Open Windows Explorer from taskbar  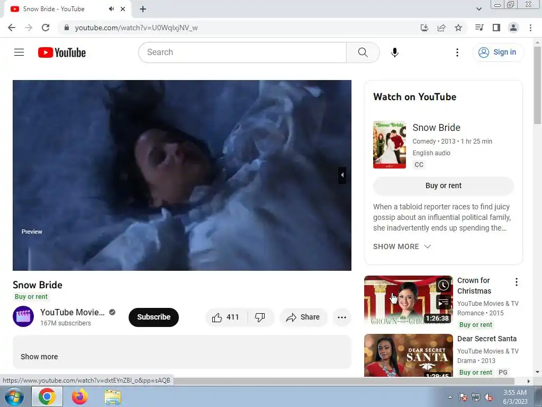click(x=113, y=397)
